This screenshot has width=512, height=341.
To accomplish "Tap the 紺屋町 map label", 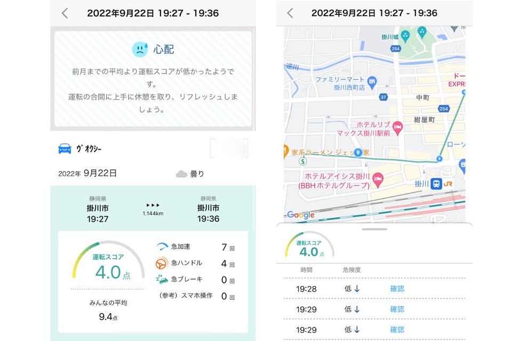I will coord(424,120).
